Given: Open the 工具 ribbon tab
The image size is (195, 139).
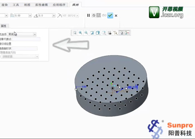Looking at the screenshot, I should (x=16, y=5).
